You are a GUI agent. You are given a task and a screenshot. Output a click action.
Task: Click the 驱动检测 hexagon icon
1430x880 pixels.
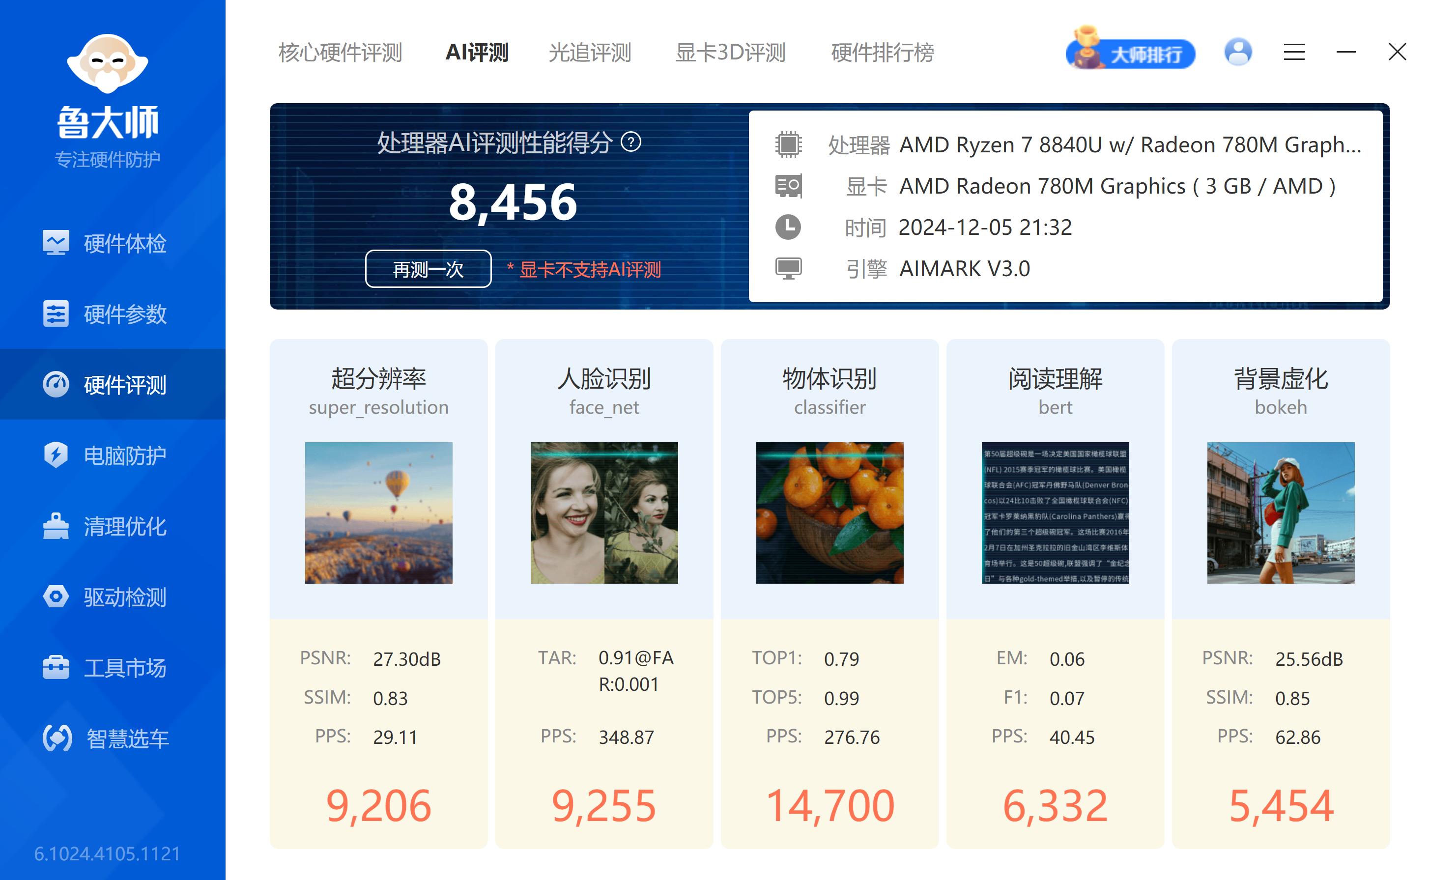56,596
